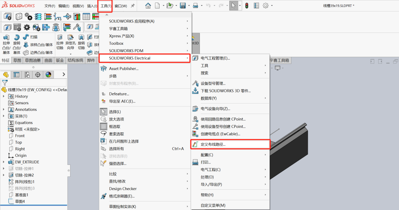Select 放样凸台/基体 loft tool
399x210 pixels.
38,45
